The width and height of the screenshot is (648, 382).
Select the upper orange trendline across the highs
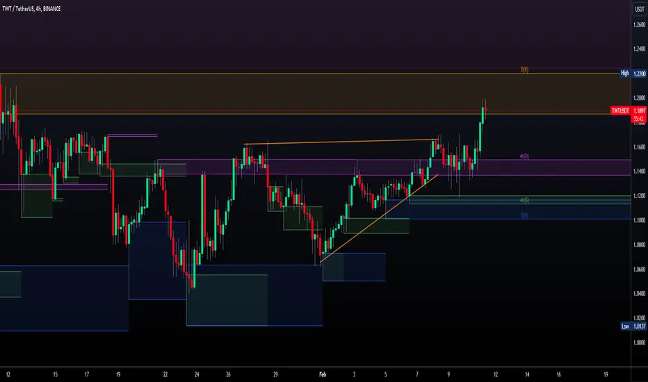click(x=341, y=142)
